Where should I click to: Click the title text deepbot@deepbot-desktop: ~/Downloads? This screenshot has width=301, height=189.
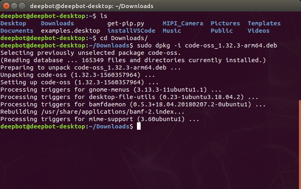[x=91, y=6]
